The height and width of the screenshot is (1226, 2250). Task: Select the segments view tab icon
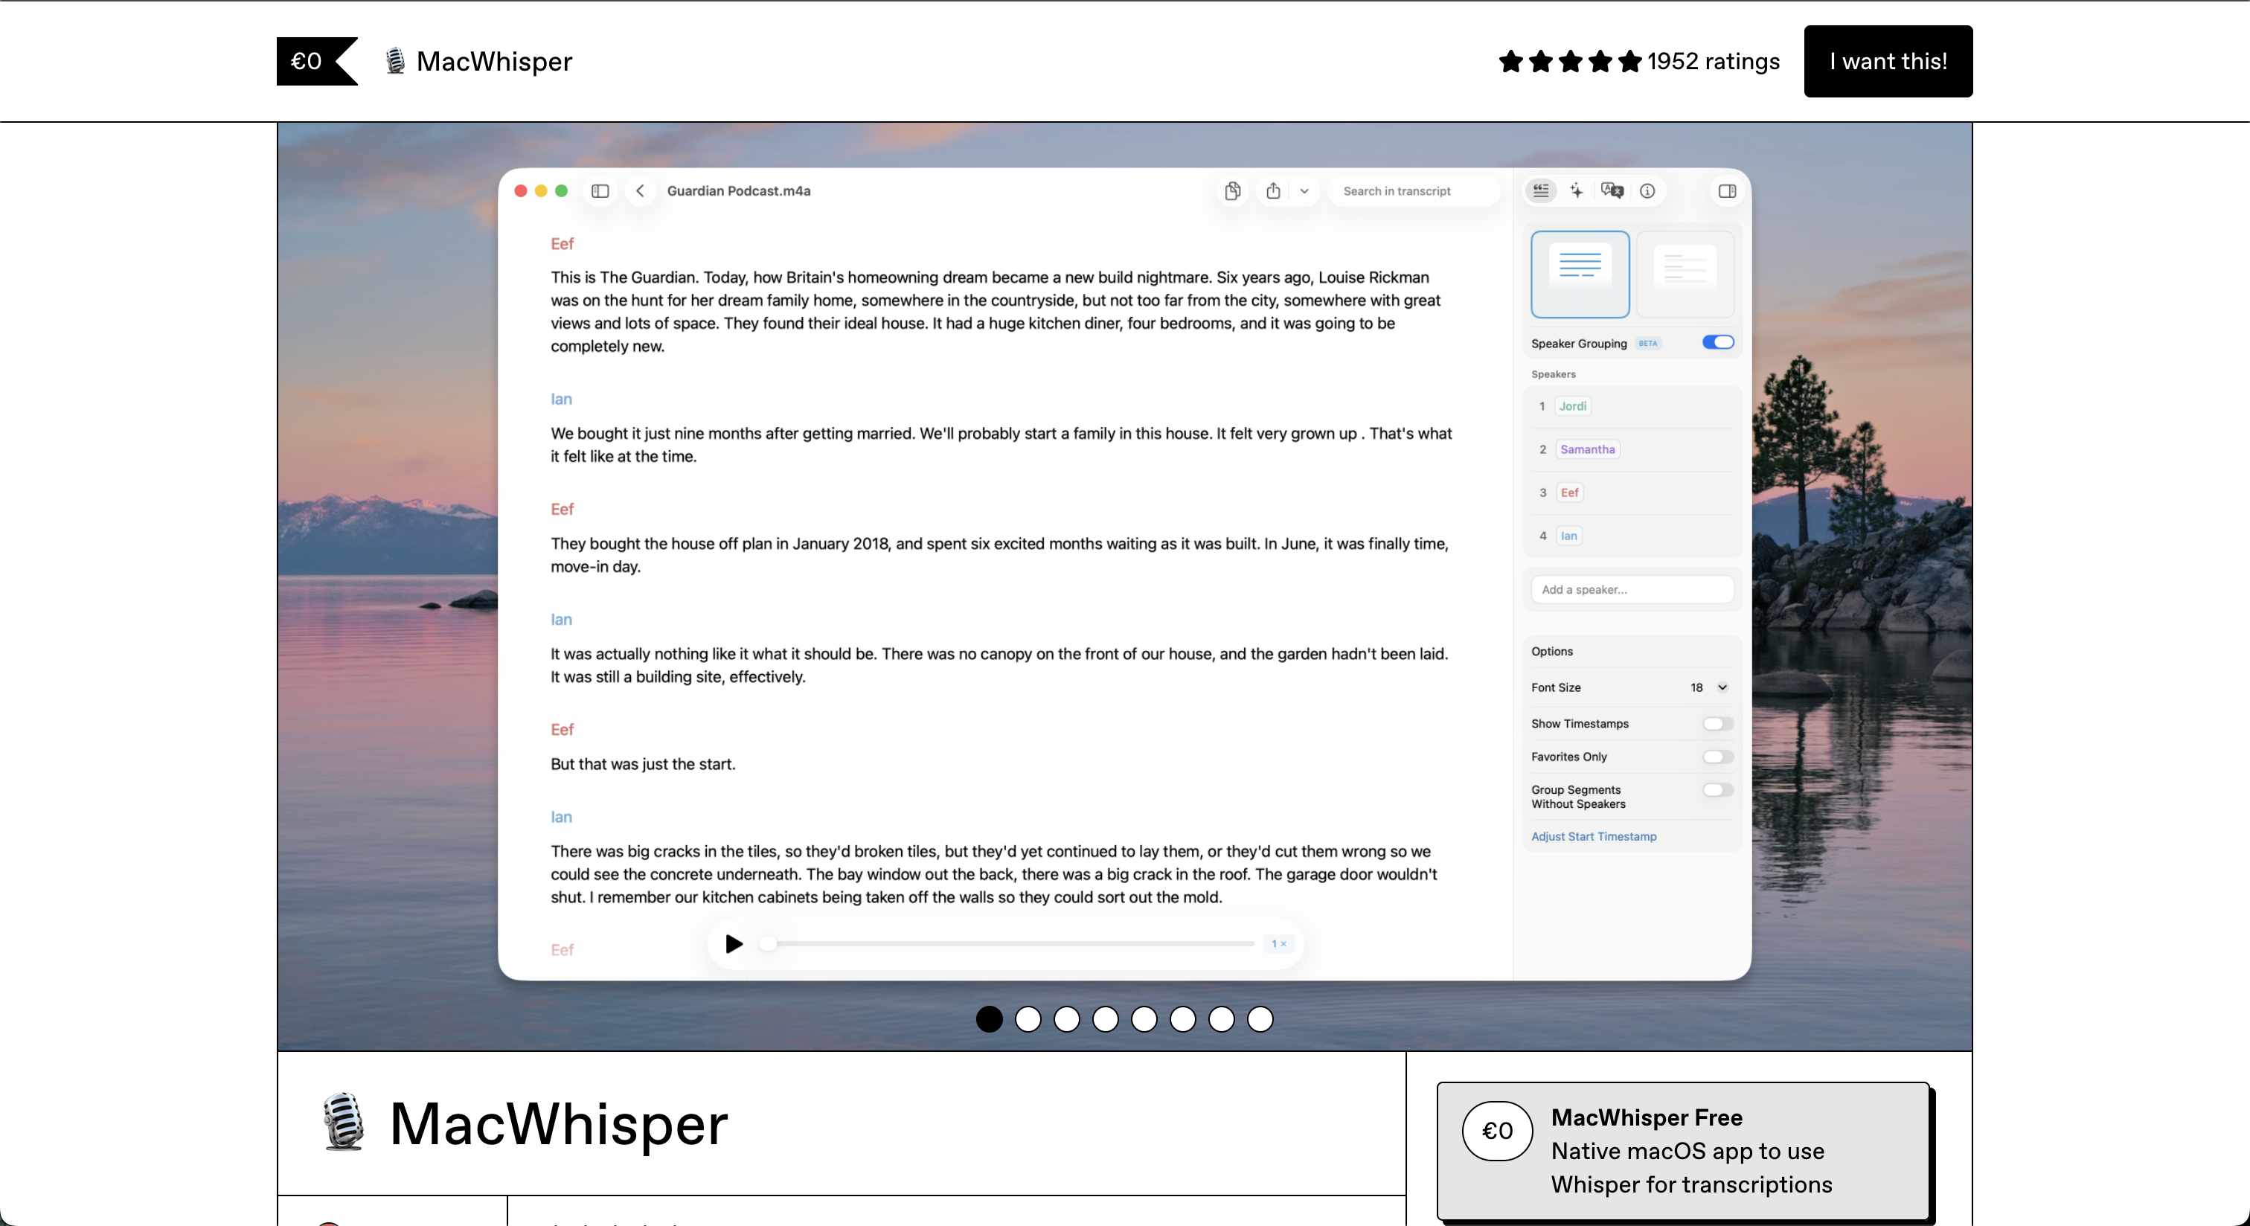tap(1541, 190)
